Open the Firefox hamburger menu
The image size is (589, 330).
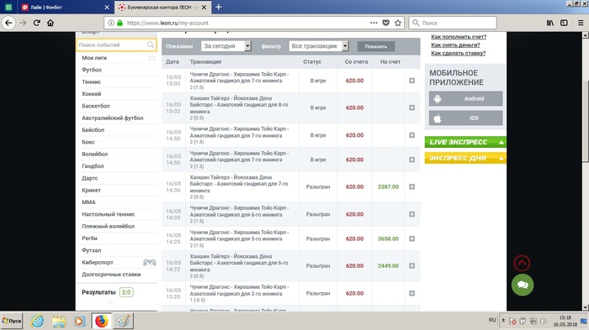coord(581,23)
